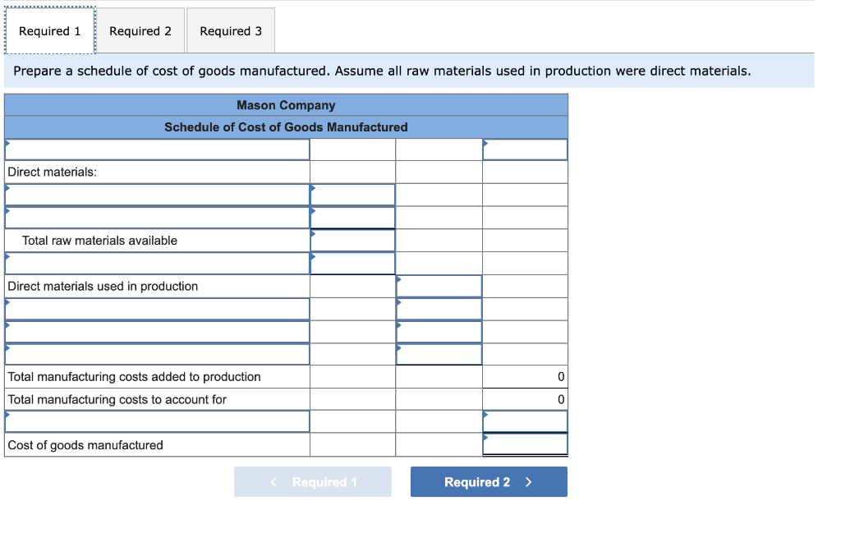
Task: Switch to the Required 2 tab
Action: 140,30
